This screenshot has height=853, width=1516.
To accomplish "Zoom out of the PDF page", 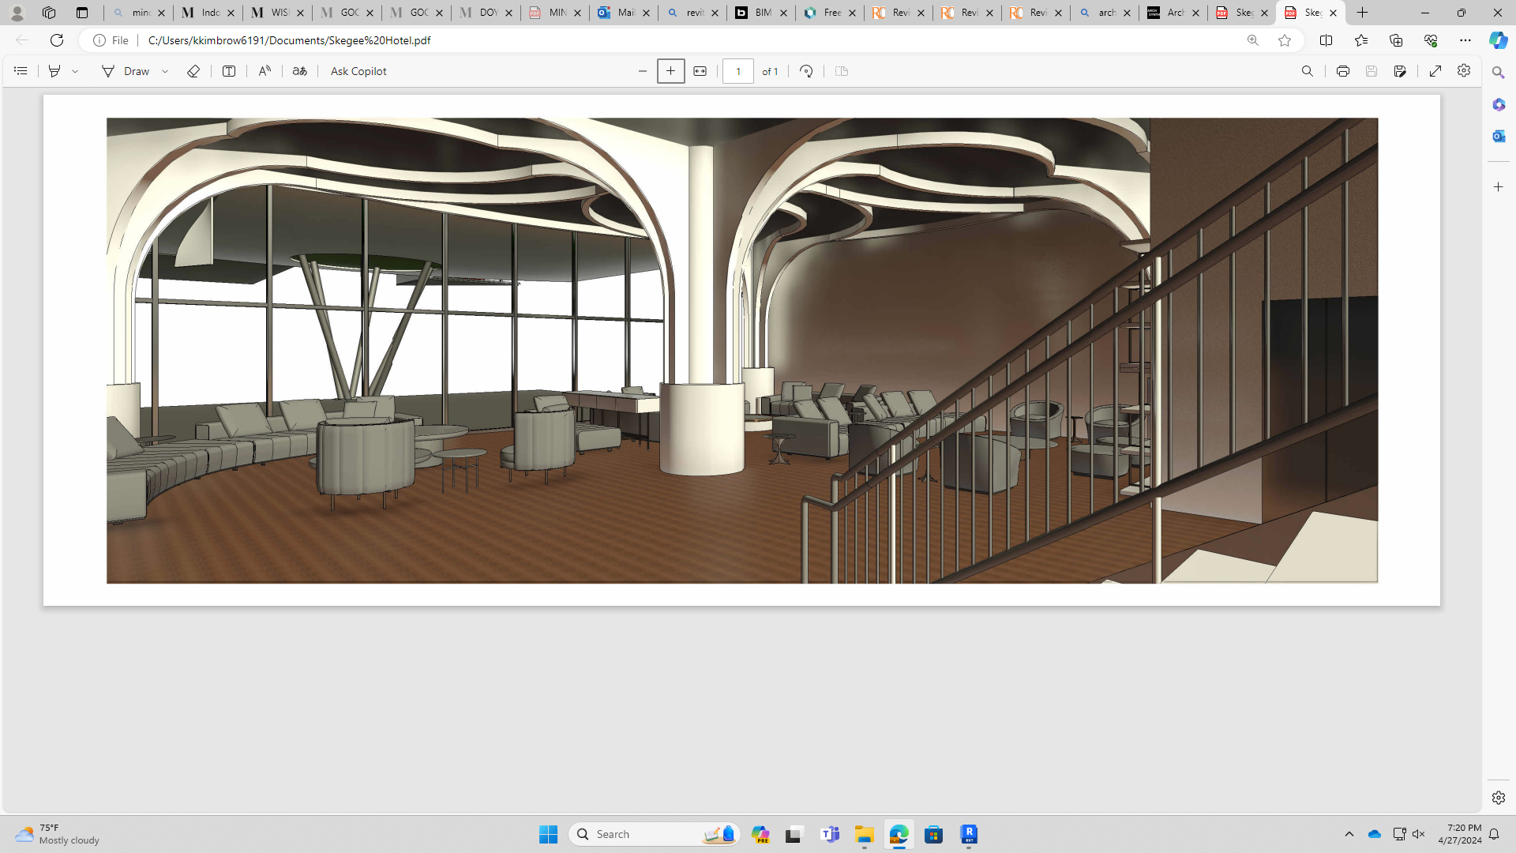I will pyautogui.click(x=643, y=71).
